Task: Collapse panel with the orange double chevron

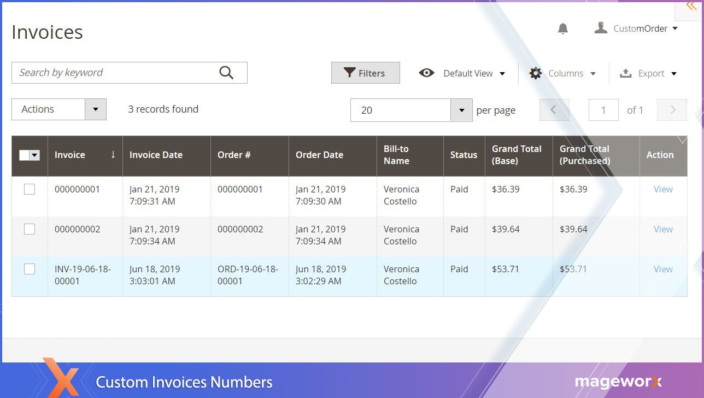Action: tap(691, 7)
